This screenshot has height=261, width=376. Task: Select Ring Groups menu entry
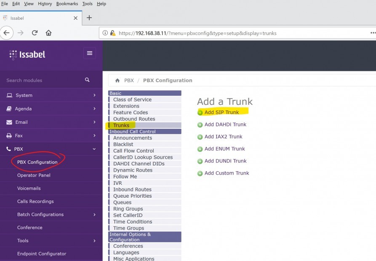tap(145, 209)
